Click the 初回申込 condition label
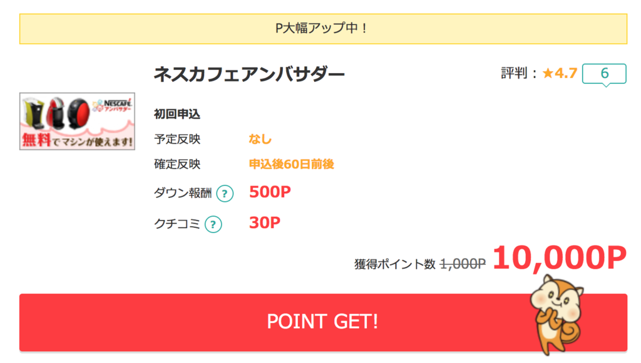 click(177, 114)
